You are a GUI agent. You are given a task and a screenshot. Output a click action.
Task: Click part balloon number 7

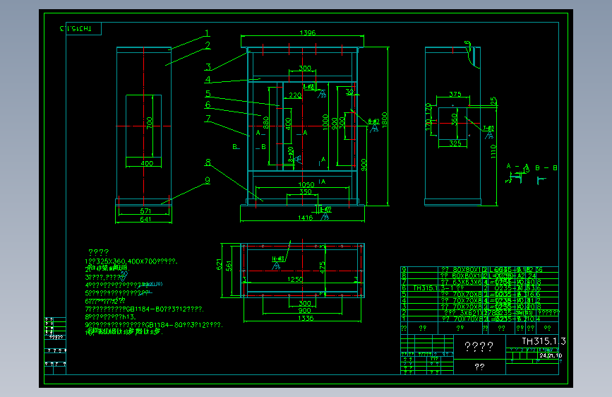(x=208, y=119)
